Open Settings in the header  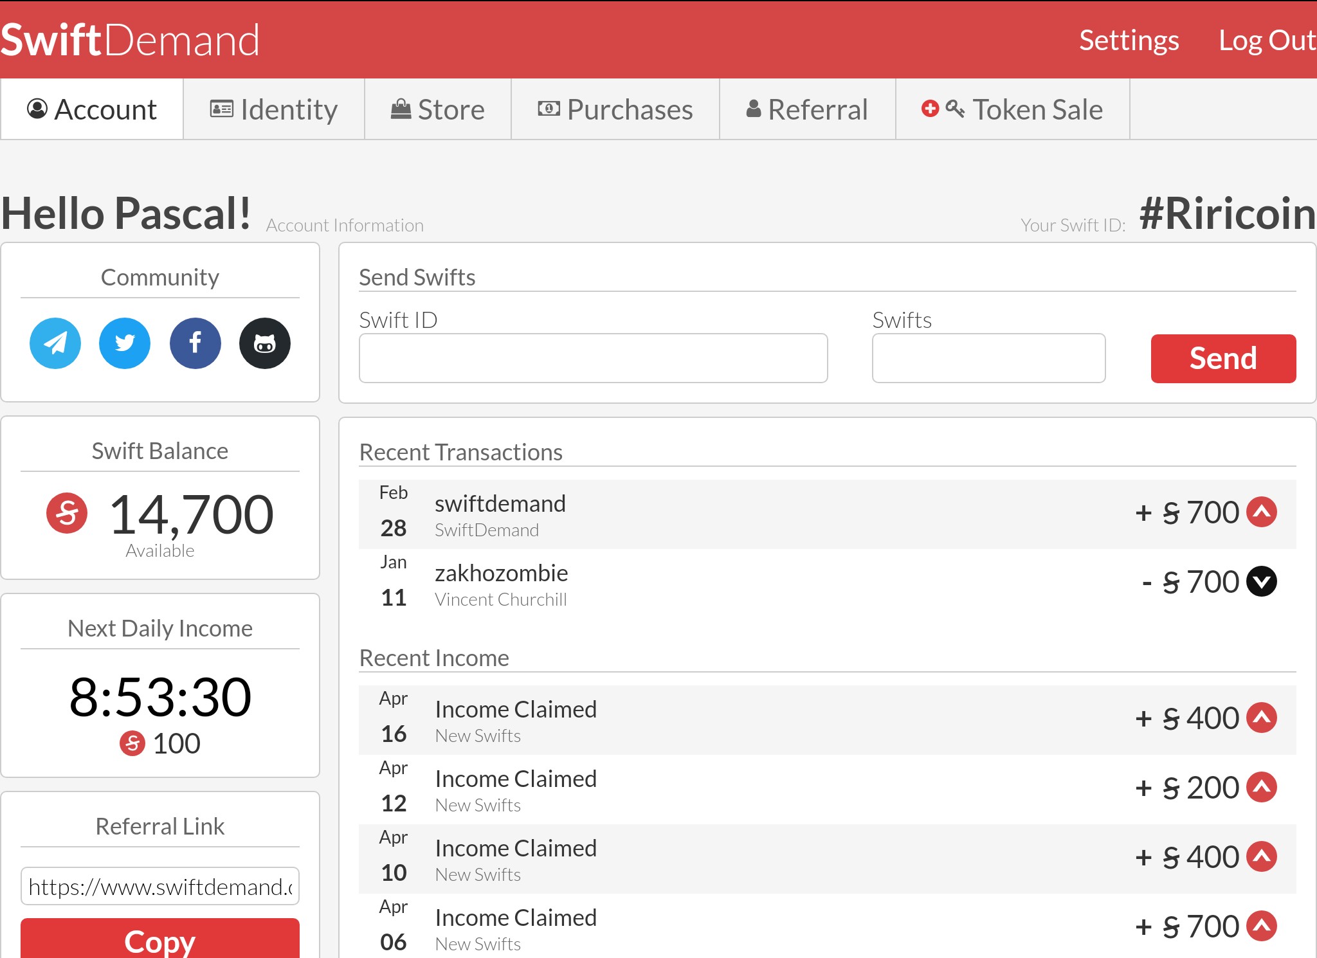(1129, 41)
